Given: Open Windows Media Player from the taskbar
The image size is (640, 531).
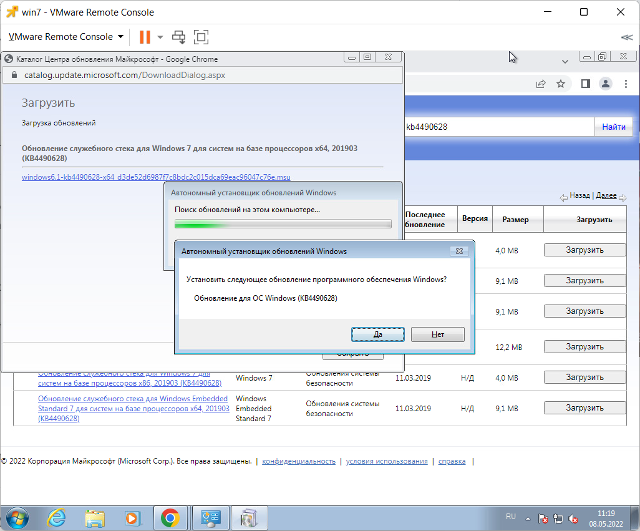Looking at the screenshot, I should pos(132,519).
